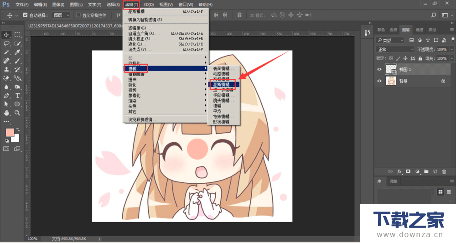Select the Eraser tool
Screen dimensions: 456x243
pyautogui.click(x=6, y=78)
